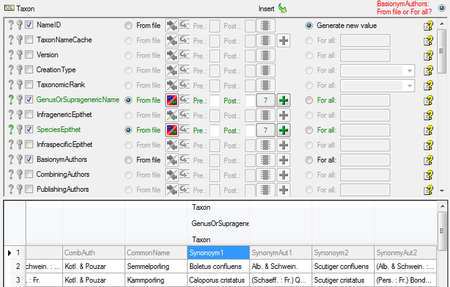Open the TaxonomicRank 'For all' dropdown
The width and height of the screenshot is (450, 287).
pos(409,85)
